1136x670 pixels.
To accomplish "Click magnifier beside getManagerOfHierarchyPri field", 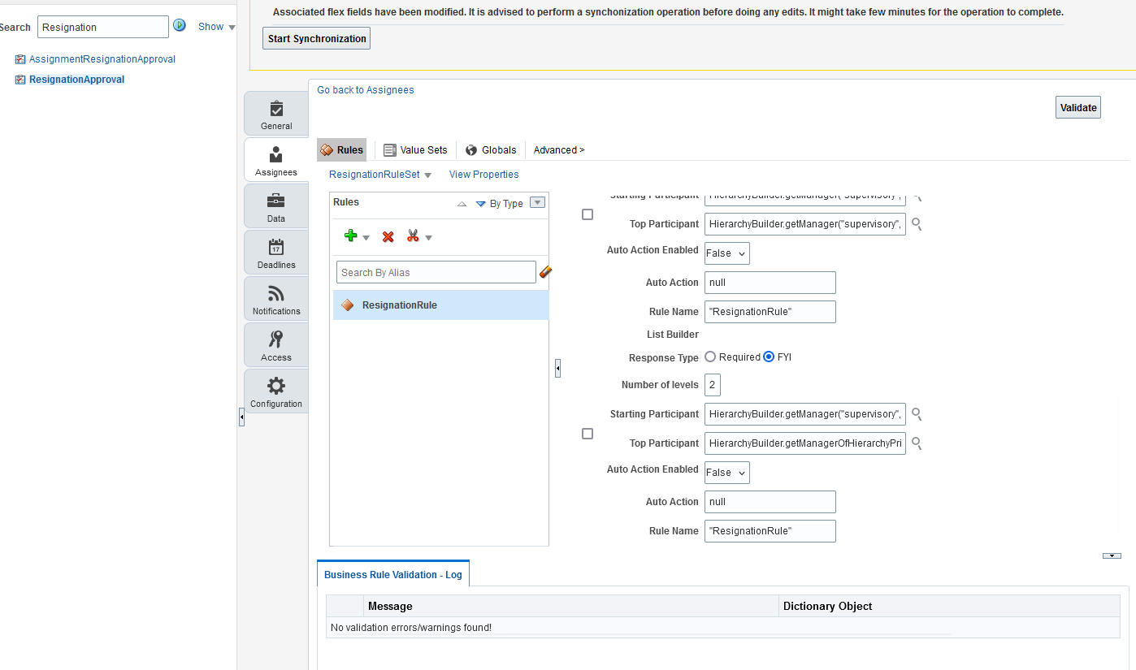I will (917, 443).
